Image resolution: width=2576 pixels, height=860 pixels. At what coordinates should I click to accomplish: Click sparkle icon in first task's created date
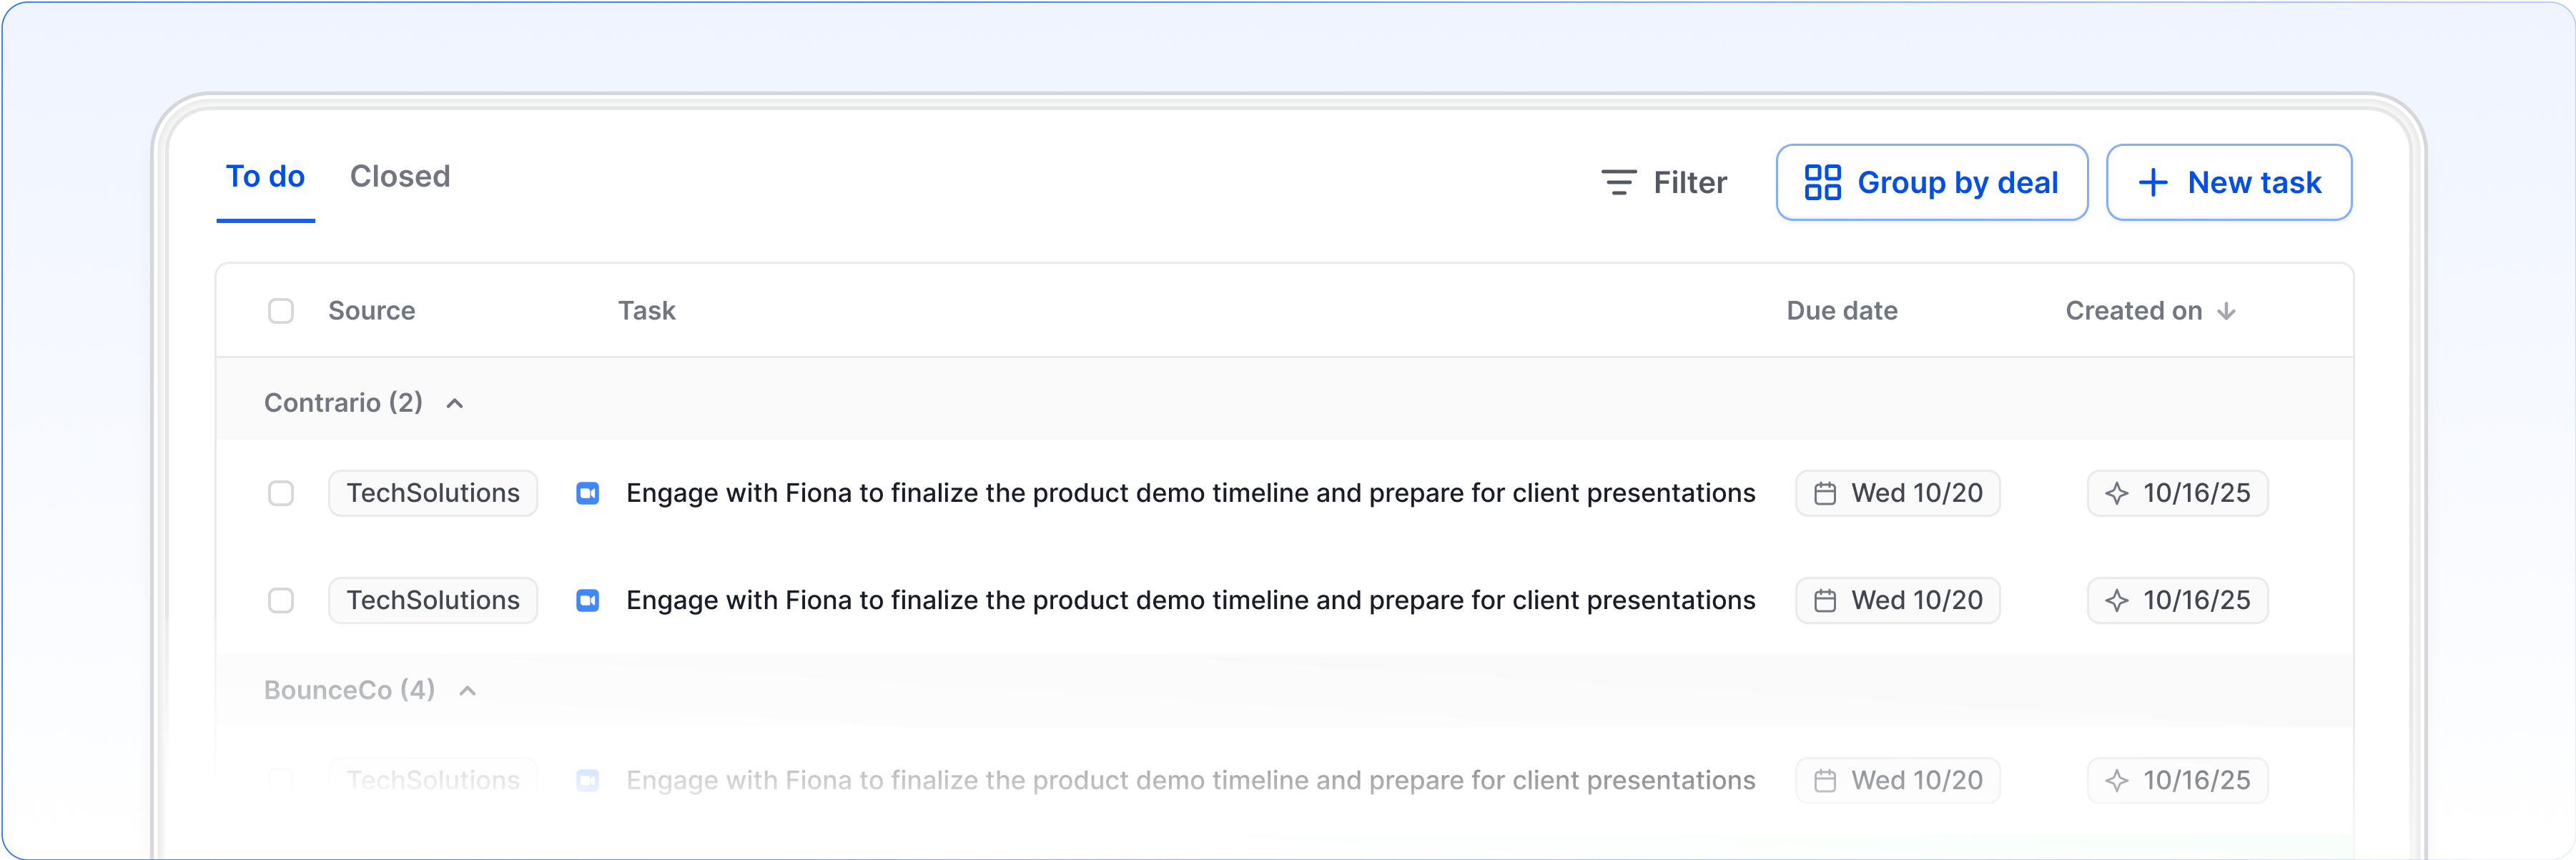[x=2116, y=493]
